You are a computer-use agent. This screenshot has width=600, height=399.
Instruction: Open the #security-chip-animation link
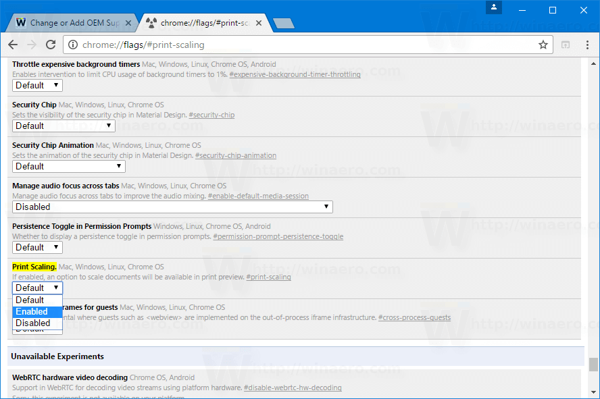[236, 155]
